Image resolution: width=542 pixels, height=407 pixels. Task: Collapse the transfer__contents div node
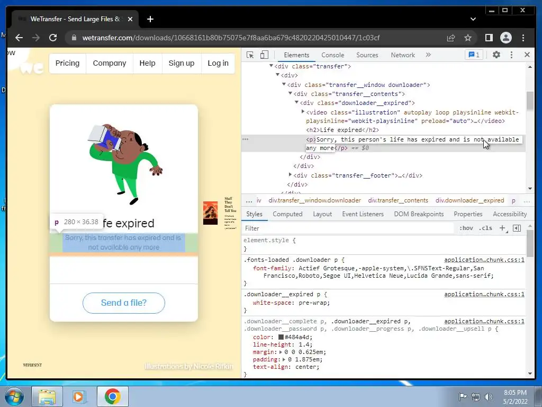click(291, 93)
